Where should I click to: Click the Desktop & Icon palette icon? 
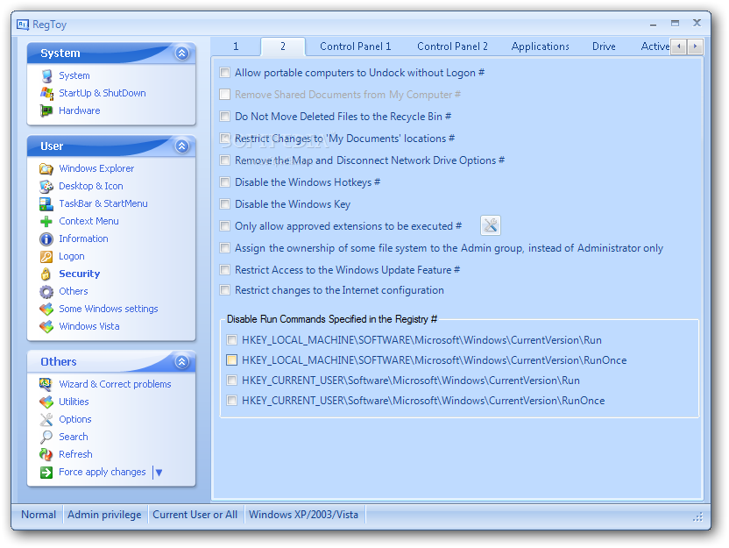(x=46, y=186)
